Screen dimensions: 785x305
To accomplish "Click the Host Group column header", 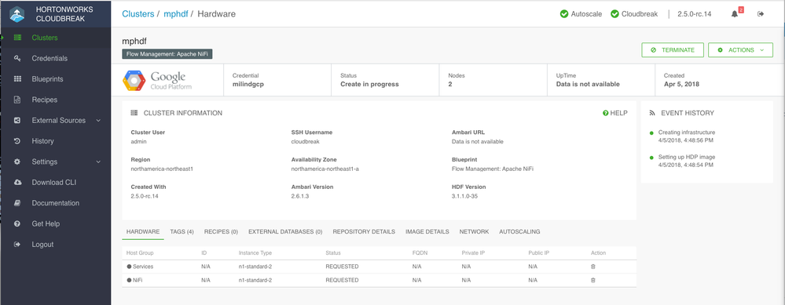I will pos(140,253).
